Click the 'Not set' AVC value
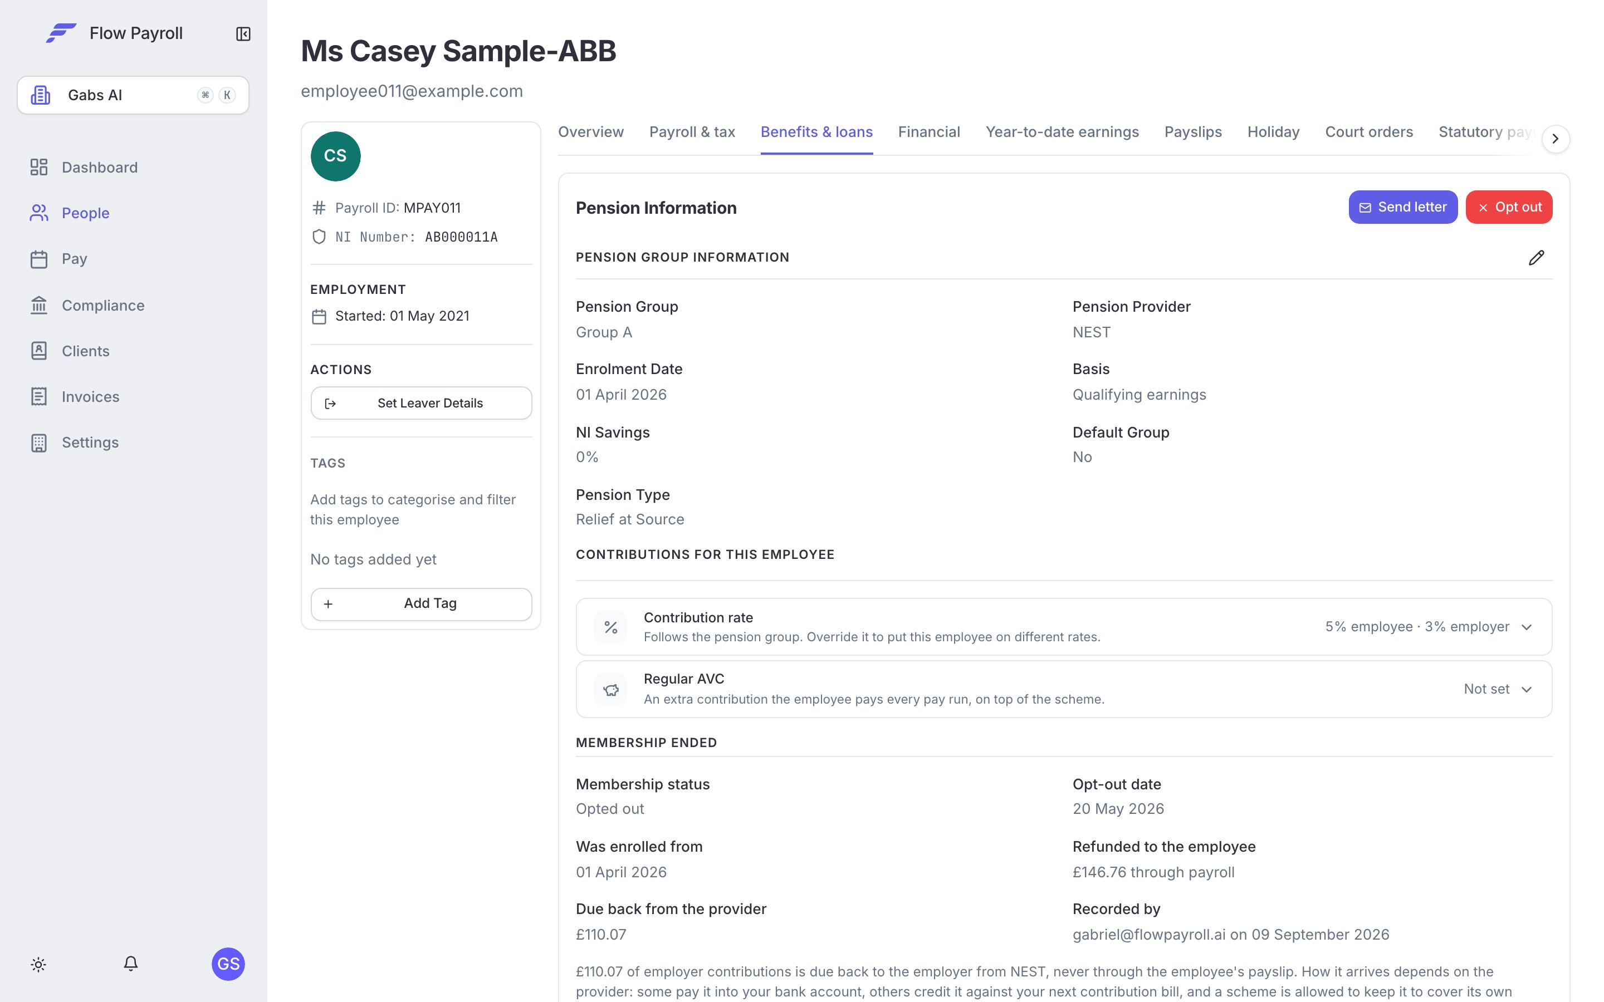This screenshot has width=1604, height=1002. [x=1486, y=689]
